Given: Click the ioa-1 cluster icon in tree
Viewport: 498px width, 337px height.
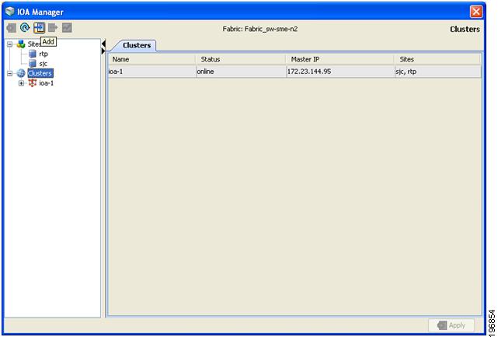Looking at the screenshot, I should pos(33,83).
